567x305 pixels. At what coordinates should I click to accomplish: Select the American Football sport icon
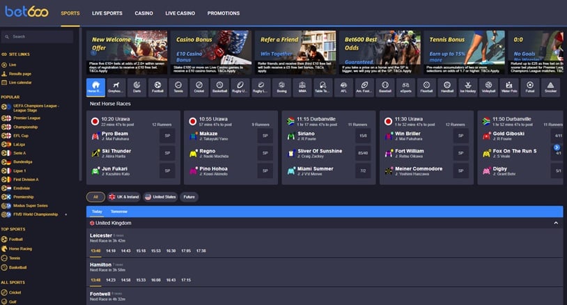[x=364, y=87]
